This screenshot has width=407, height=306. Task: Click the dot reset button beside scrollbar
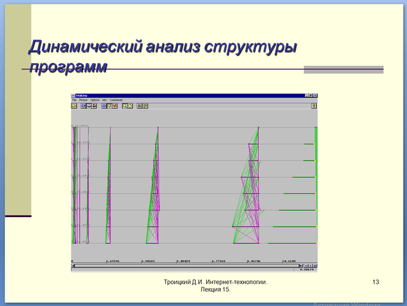pyautogui.click(x=310, y=265)
